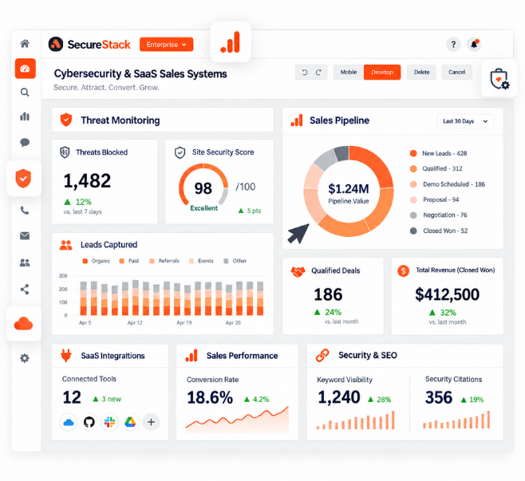Click the Security & SEO link icon
The width and height of the screenshot is (525, 481).
click(322, 356)
